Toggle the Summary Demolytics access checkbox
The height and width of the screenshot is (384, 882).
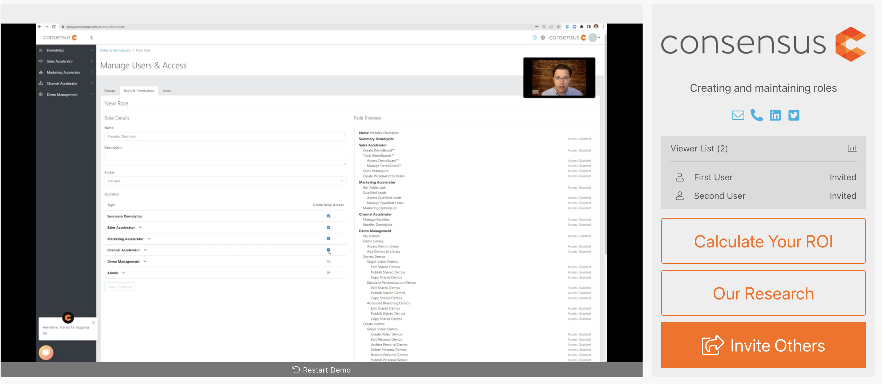pos(328,216)
